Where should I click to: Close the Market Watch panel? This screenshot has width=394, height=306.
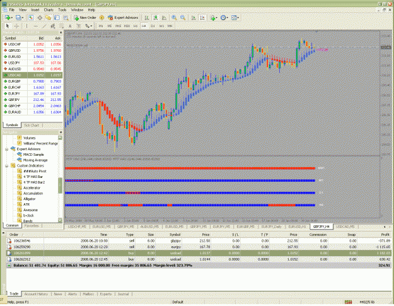(x=61, y=33)
